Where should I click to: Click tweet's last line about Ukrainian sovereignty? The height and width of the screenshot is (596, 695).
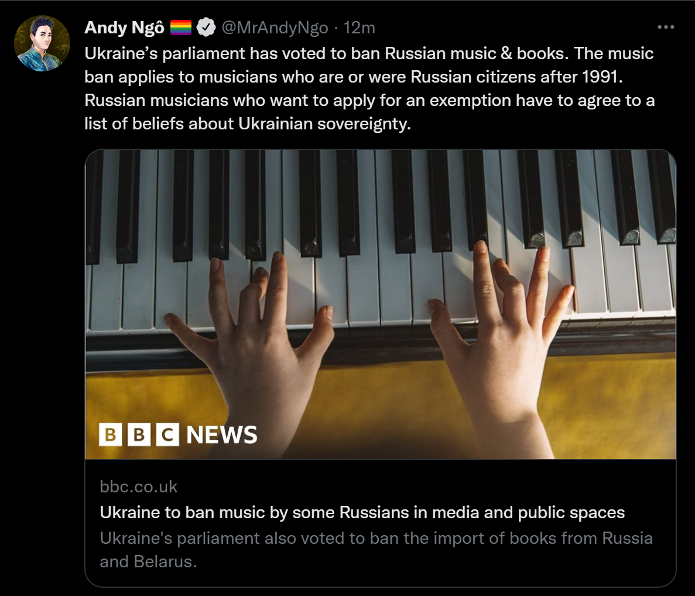pyautogui.click(x=248, y=124)
